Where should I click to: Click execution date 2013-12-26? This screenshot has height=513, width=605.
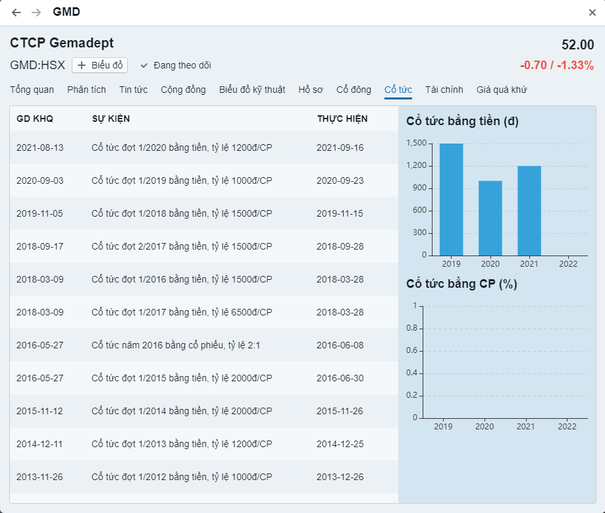point(340,477)
